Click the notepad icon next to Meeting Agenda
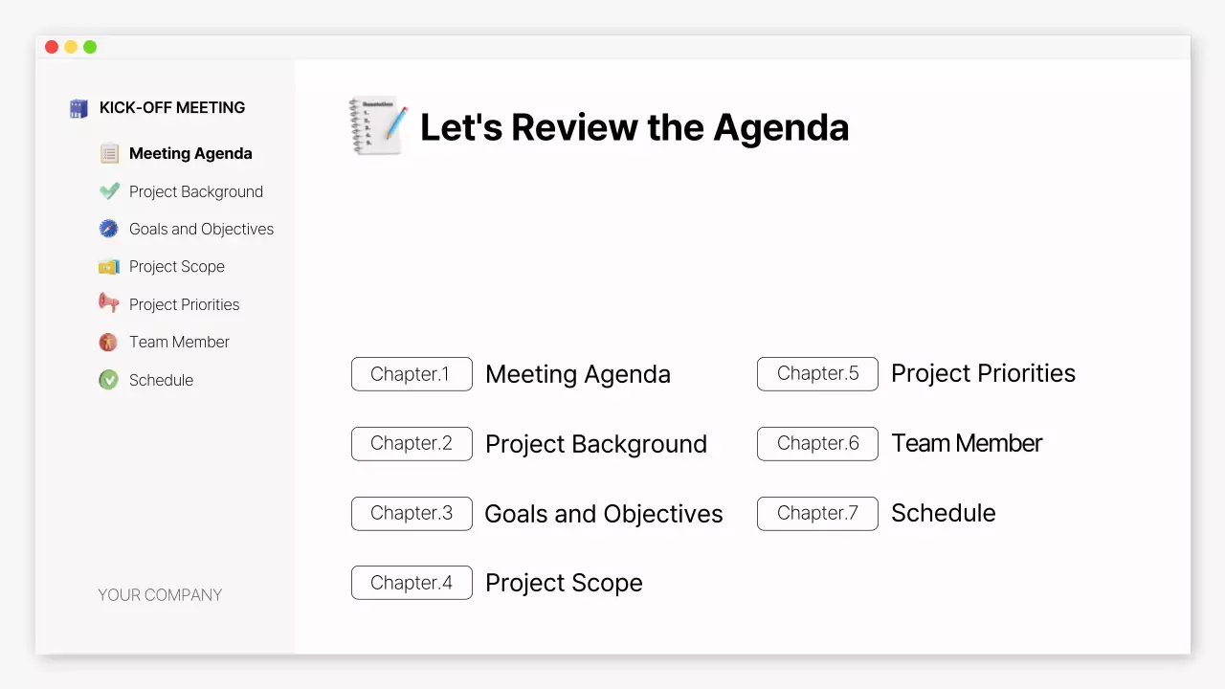 [x=109, y=153]
